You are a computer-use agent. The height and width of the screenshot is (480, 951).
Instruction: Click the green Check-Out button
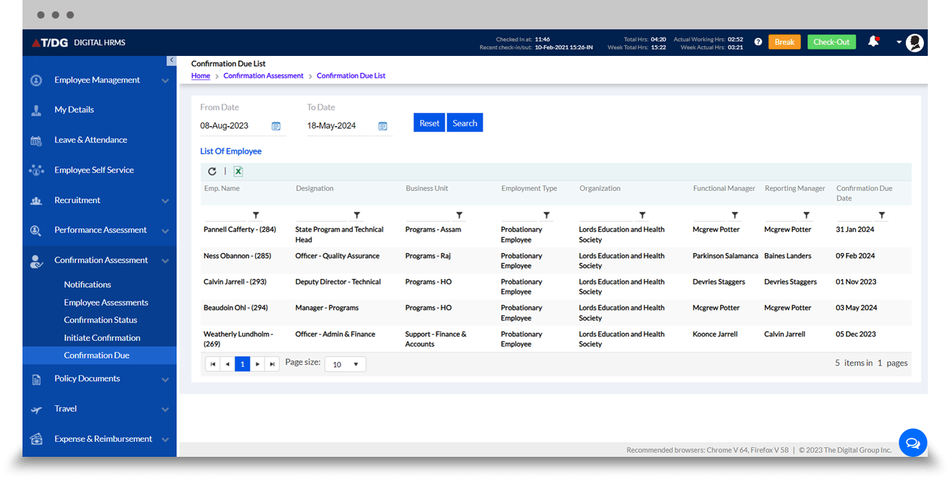[x=832, y=42]
